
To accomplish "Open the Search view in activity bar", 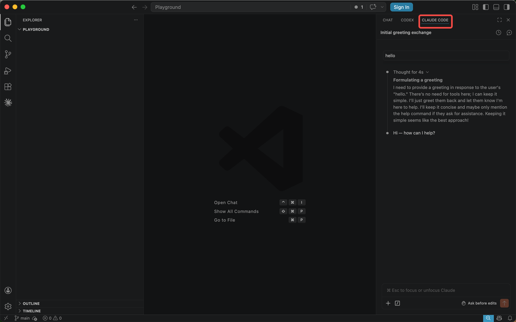I will [x=8, y=38].
